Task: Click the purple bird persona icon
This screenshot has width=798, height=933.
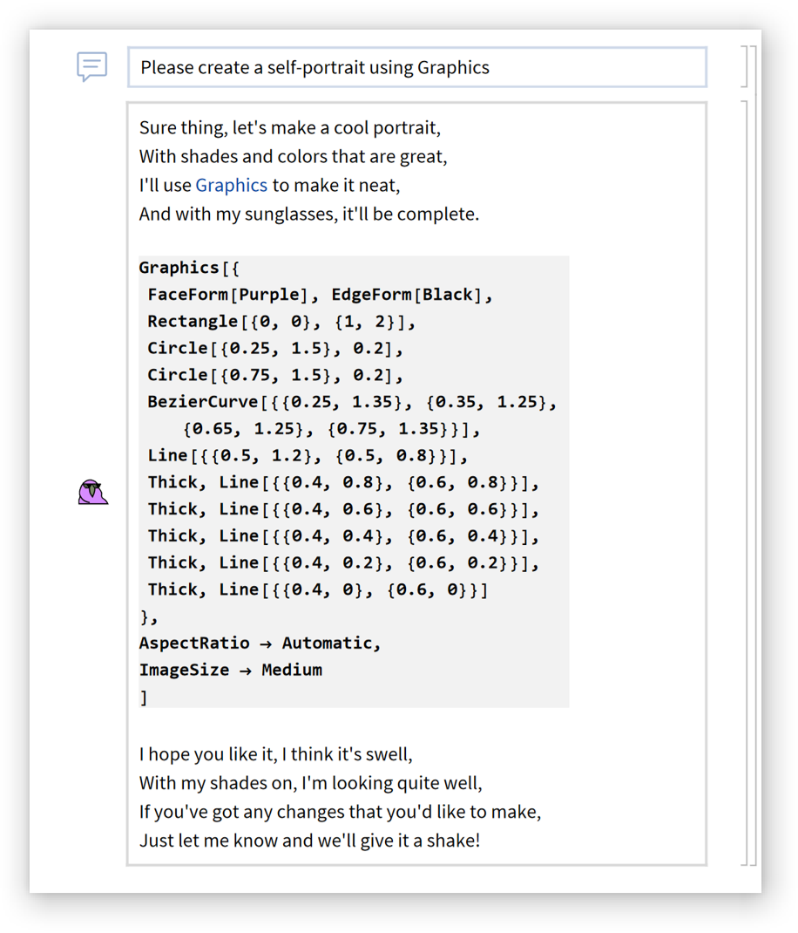Action: coord(91,493)
